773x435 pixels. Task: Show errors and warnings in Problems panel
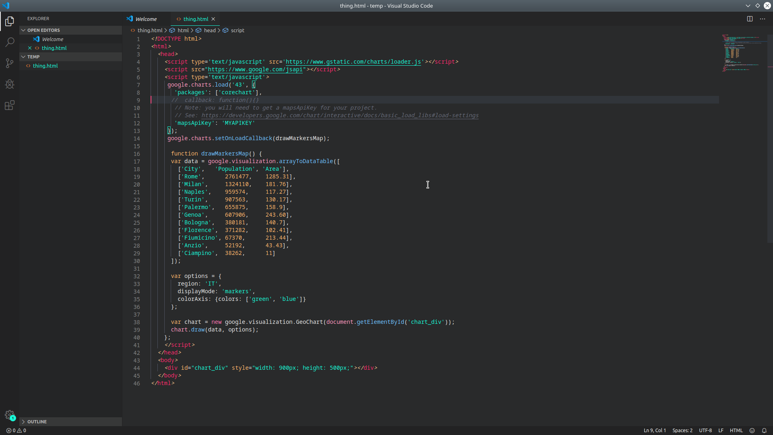pos(16,431)
